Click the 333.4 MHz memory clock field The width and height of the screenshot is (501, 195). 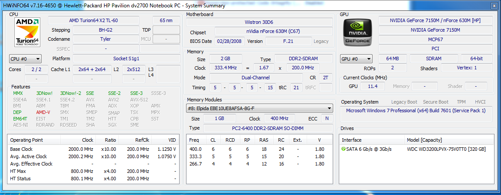226,68
